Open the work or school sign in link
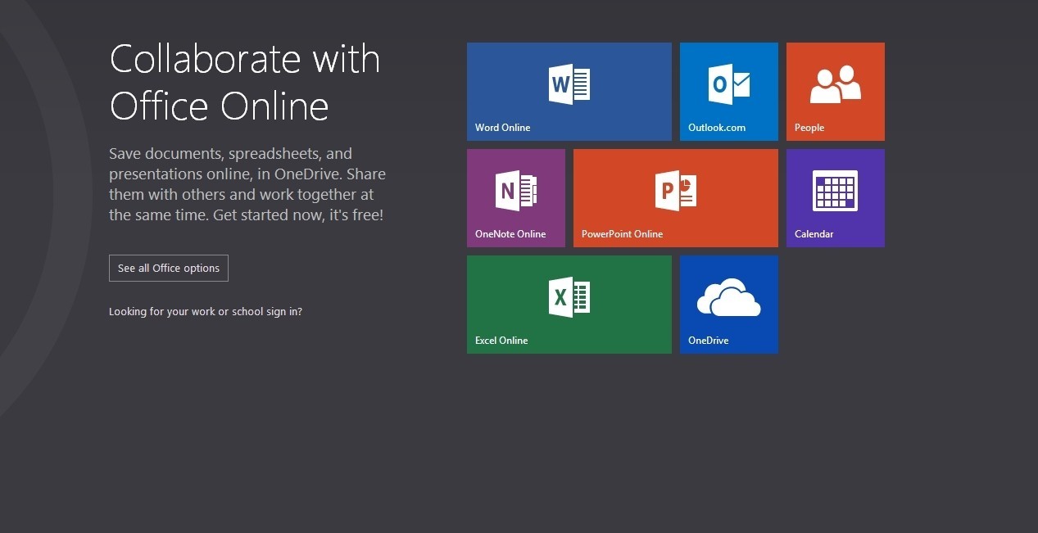 click(206, 311)
